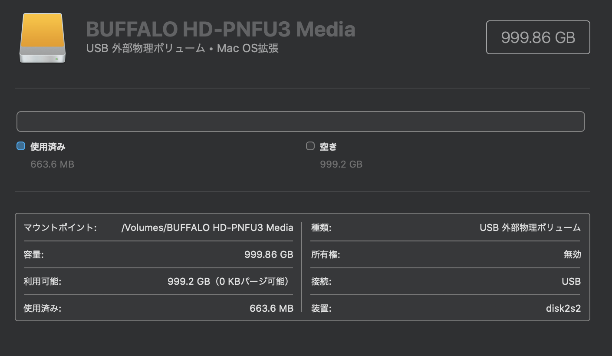The width and height of the screenshot is (612, 356).
Task: Select the 所有権 value 無効
Action: (572, 254)
